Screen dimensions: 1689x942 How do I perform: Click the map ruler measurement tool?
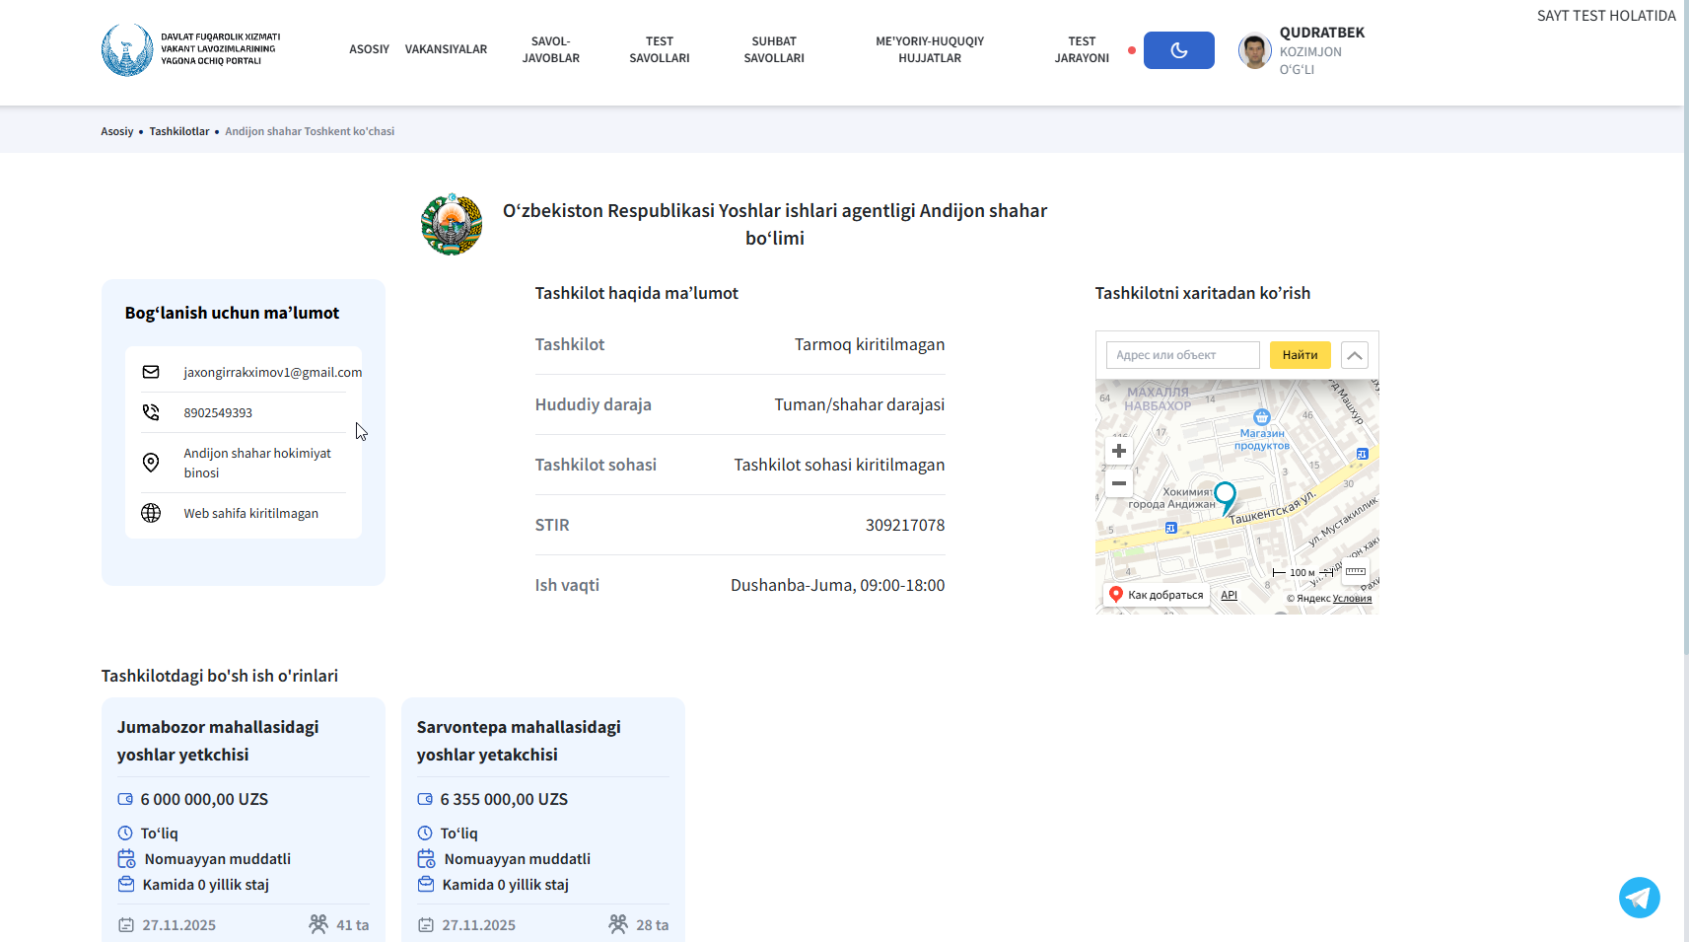[1356, 571]
